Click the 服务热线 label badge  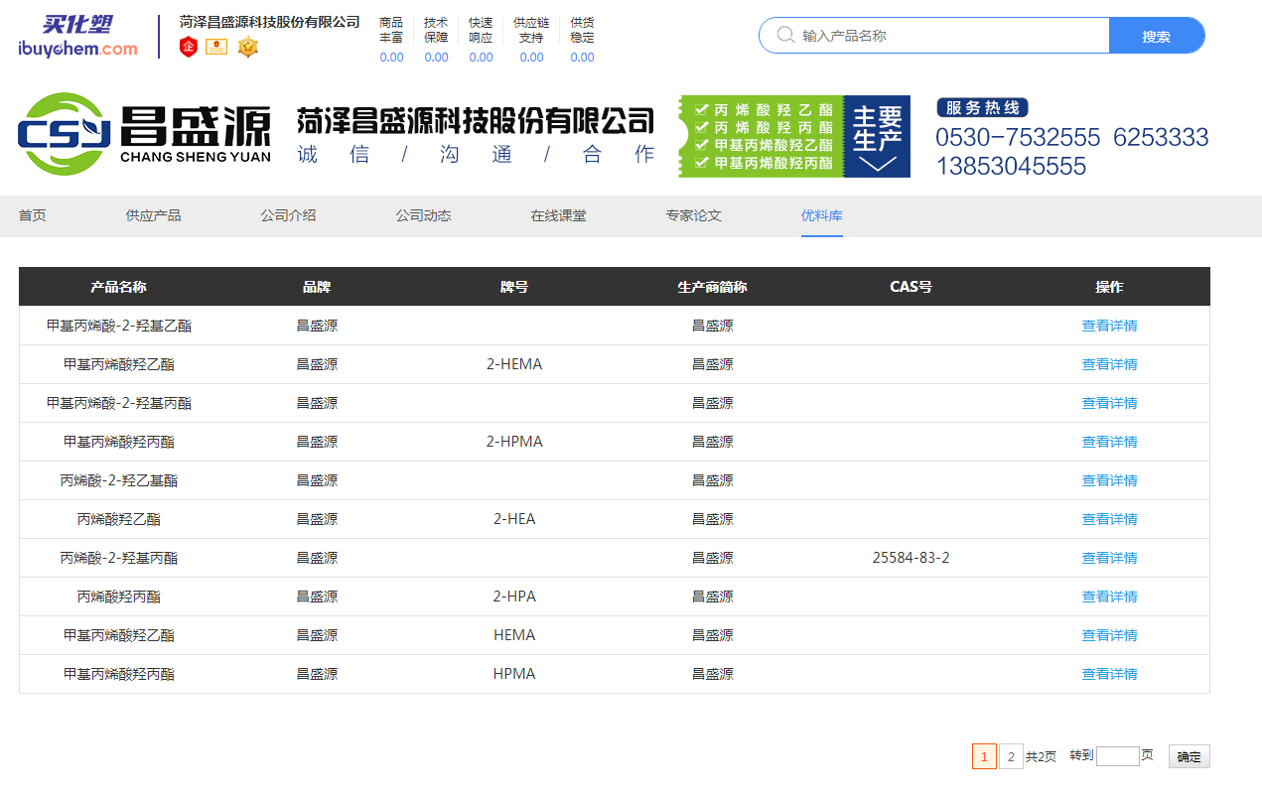point(982,107)
